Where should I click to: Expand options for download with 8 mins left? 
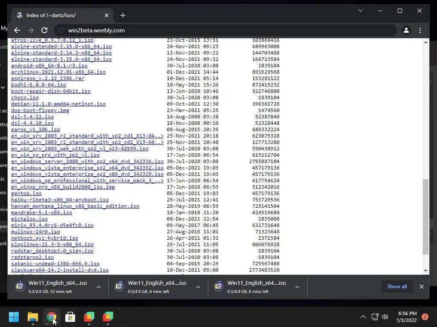[x=297, y=287]
